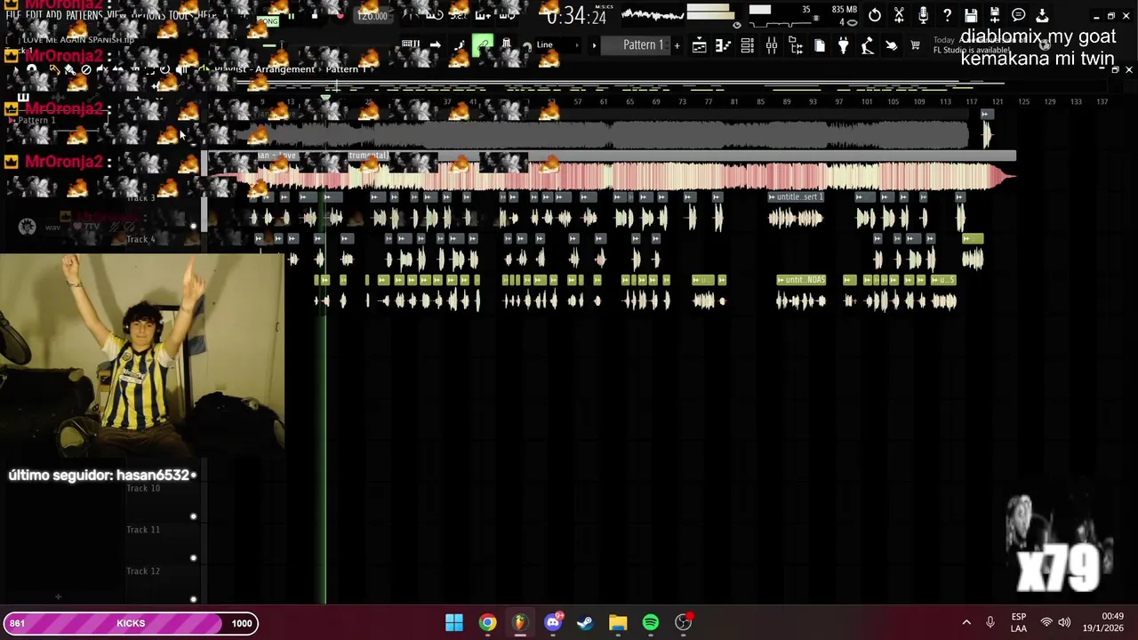Click Pattern 1 in Playlist breadcrumb

tap(345, 69)
